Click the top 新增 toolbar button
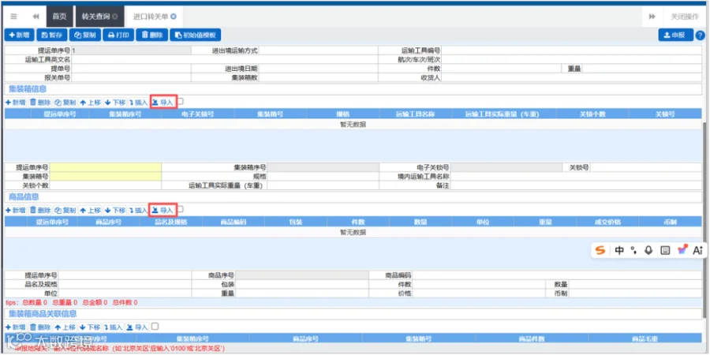710x355 pixels. click(x=20, y=35)
